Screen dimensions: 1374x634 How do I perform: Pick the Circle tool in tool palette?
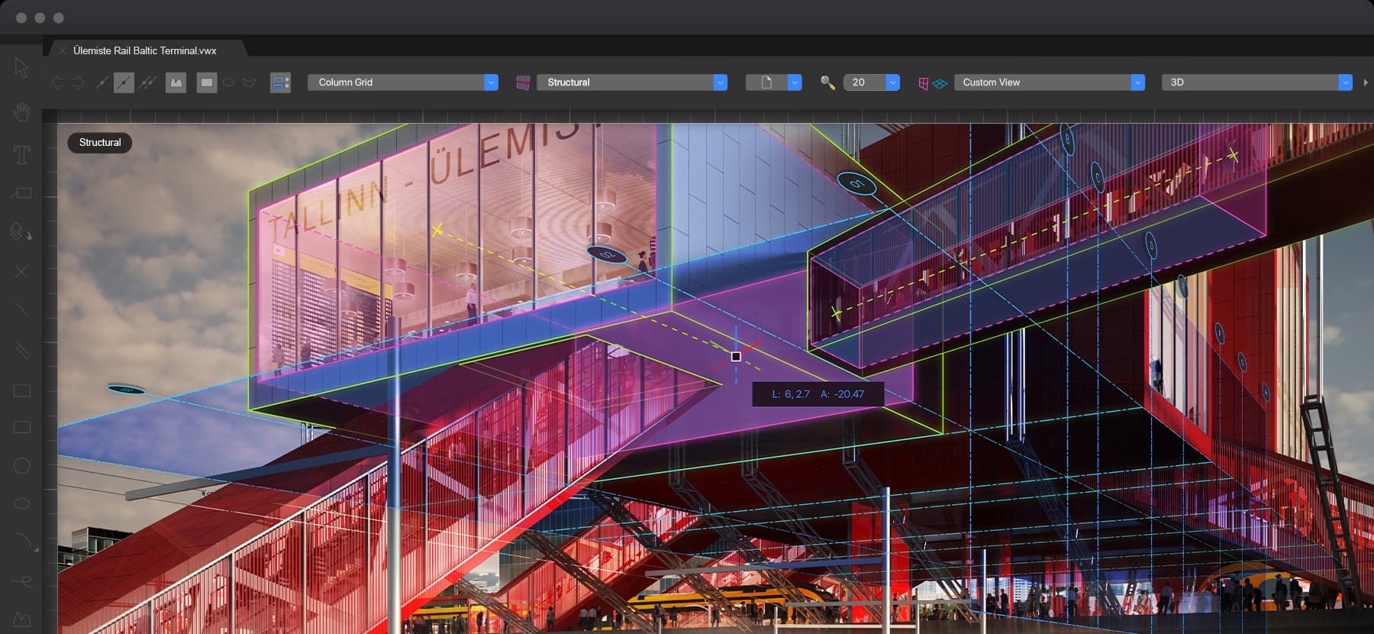(x=21, y=465)
